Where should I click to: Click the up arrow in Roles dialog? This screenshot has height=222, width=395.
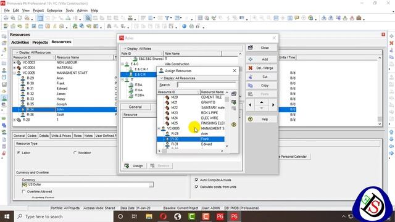[x=262, y=102]
